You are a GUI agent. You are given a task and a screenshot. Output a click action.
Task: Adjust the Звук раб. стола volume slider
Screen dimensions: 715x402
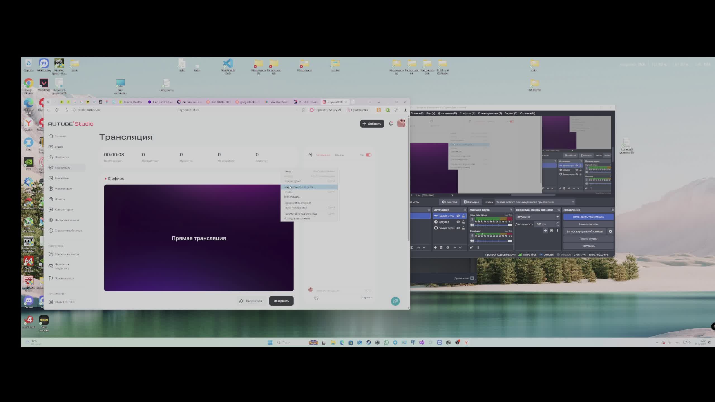point(494,225)
